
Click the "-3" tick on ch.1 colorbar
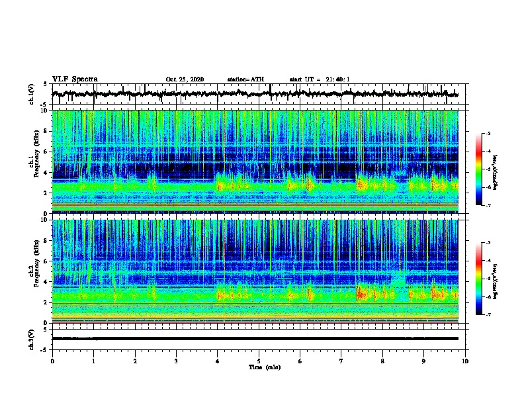pos(488,133)
